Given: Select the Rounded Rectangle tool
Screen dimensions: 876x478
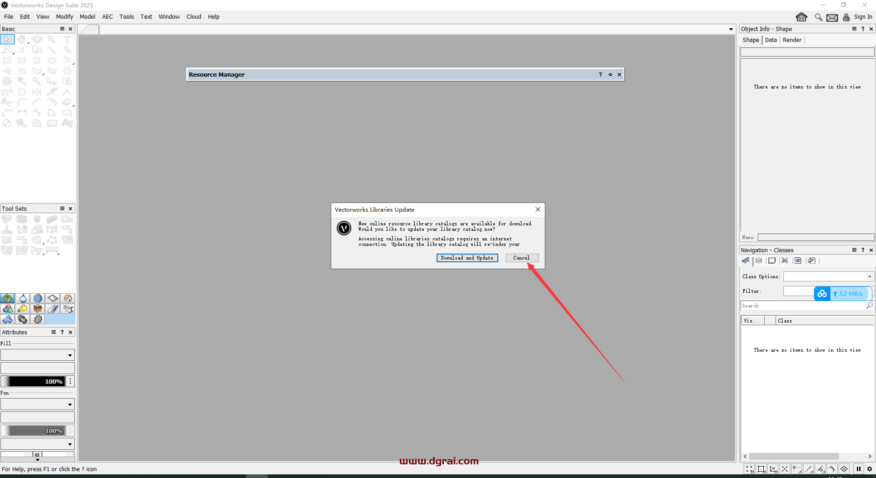Looking at the screenshot, I should point(22,61).
